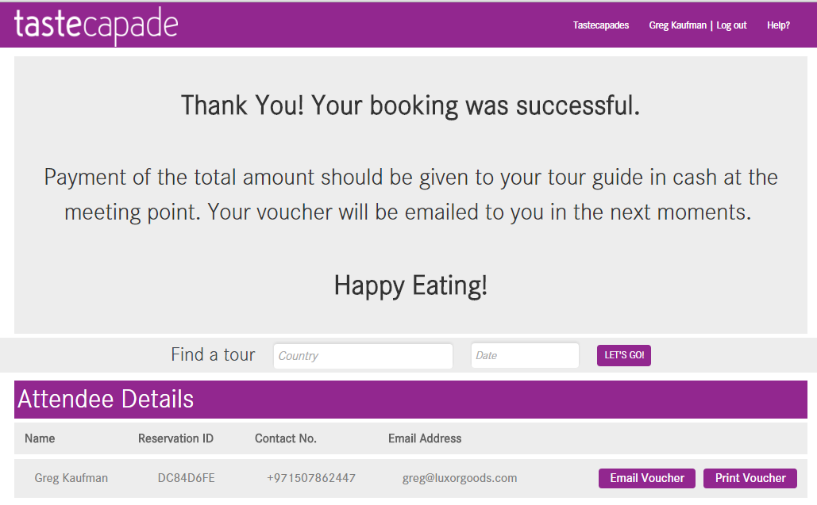Click the Print Voucher button
This screenshot has height=505, width=817.
[x=750, y=478]
